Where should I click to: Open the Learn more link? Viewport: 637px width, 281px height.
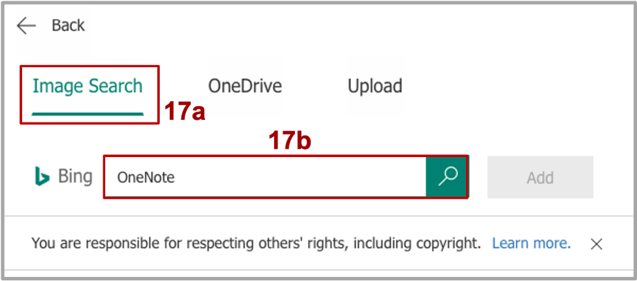(531, 243)
